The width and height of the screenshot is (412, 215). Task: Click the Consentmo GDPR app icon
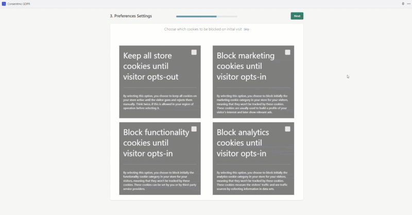(4, 4)
